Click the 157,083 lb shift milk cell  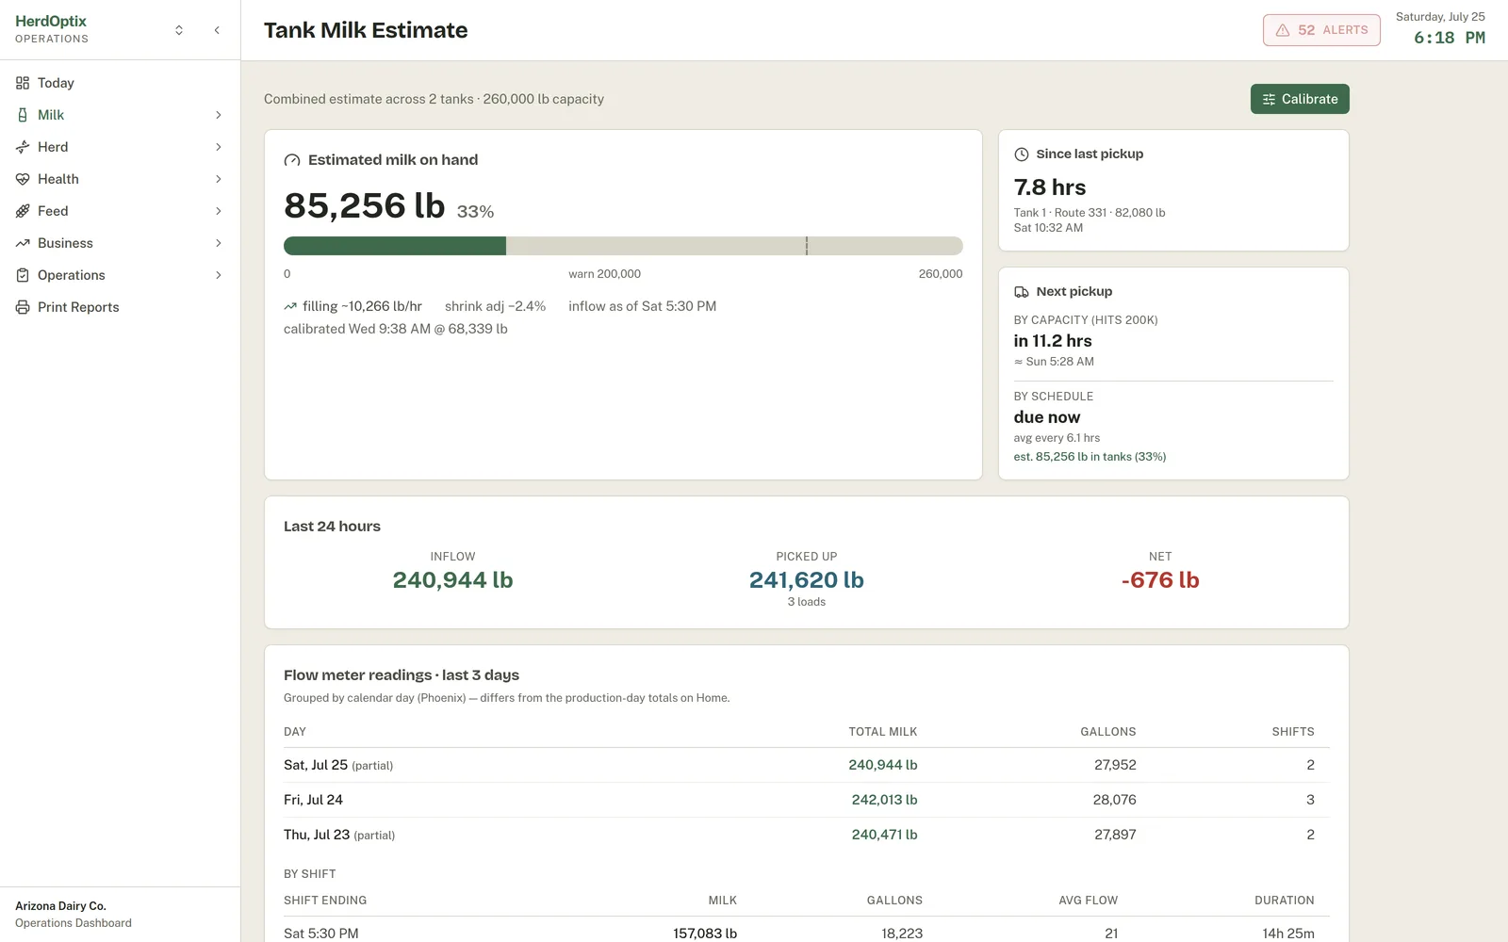705,934
